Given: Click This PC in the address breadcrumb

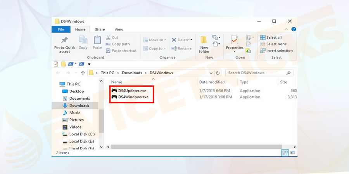Looking at the screenshot, I should (x=107, y=73).
